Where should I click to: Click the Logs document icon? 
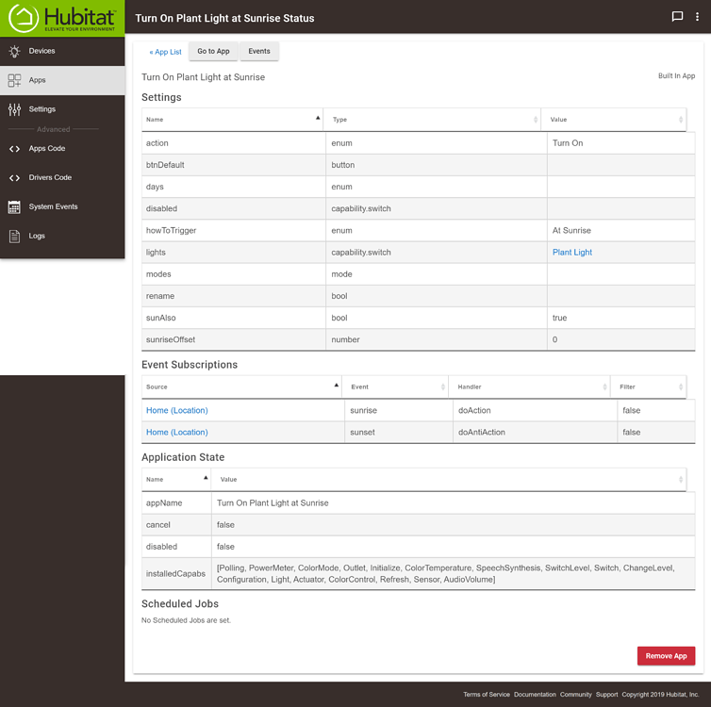coord(14,236)
